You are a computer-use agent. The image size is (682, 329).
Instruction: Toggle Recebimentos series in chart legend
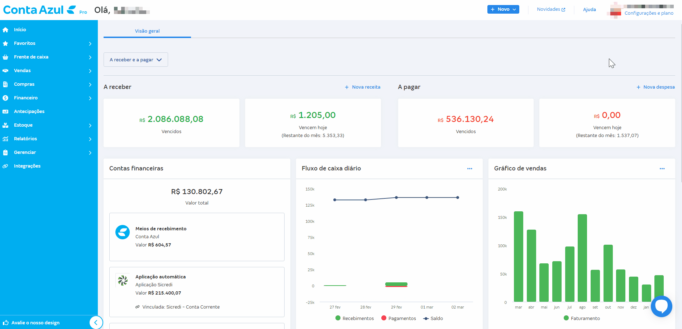pos(354,318)
